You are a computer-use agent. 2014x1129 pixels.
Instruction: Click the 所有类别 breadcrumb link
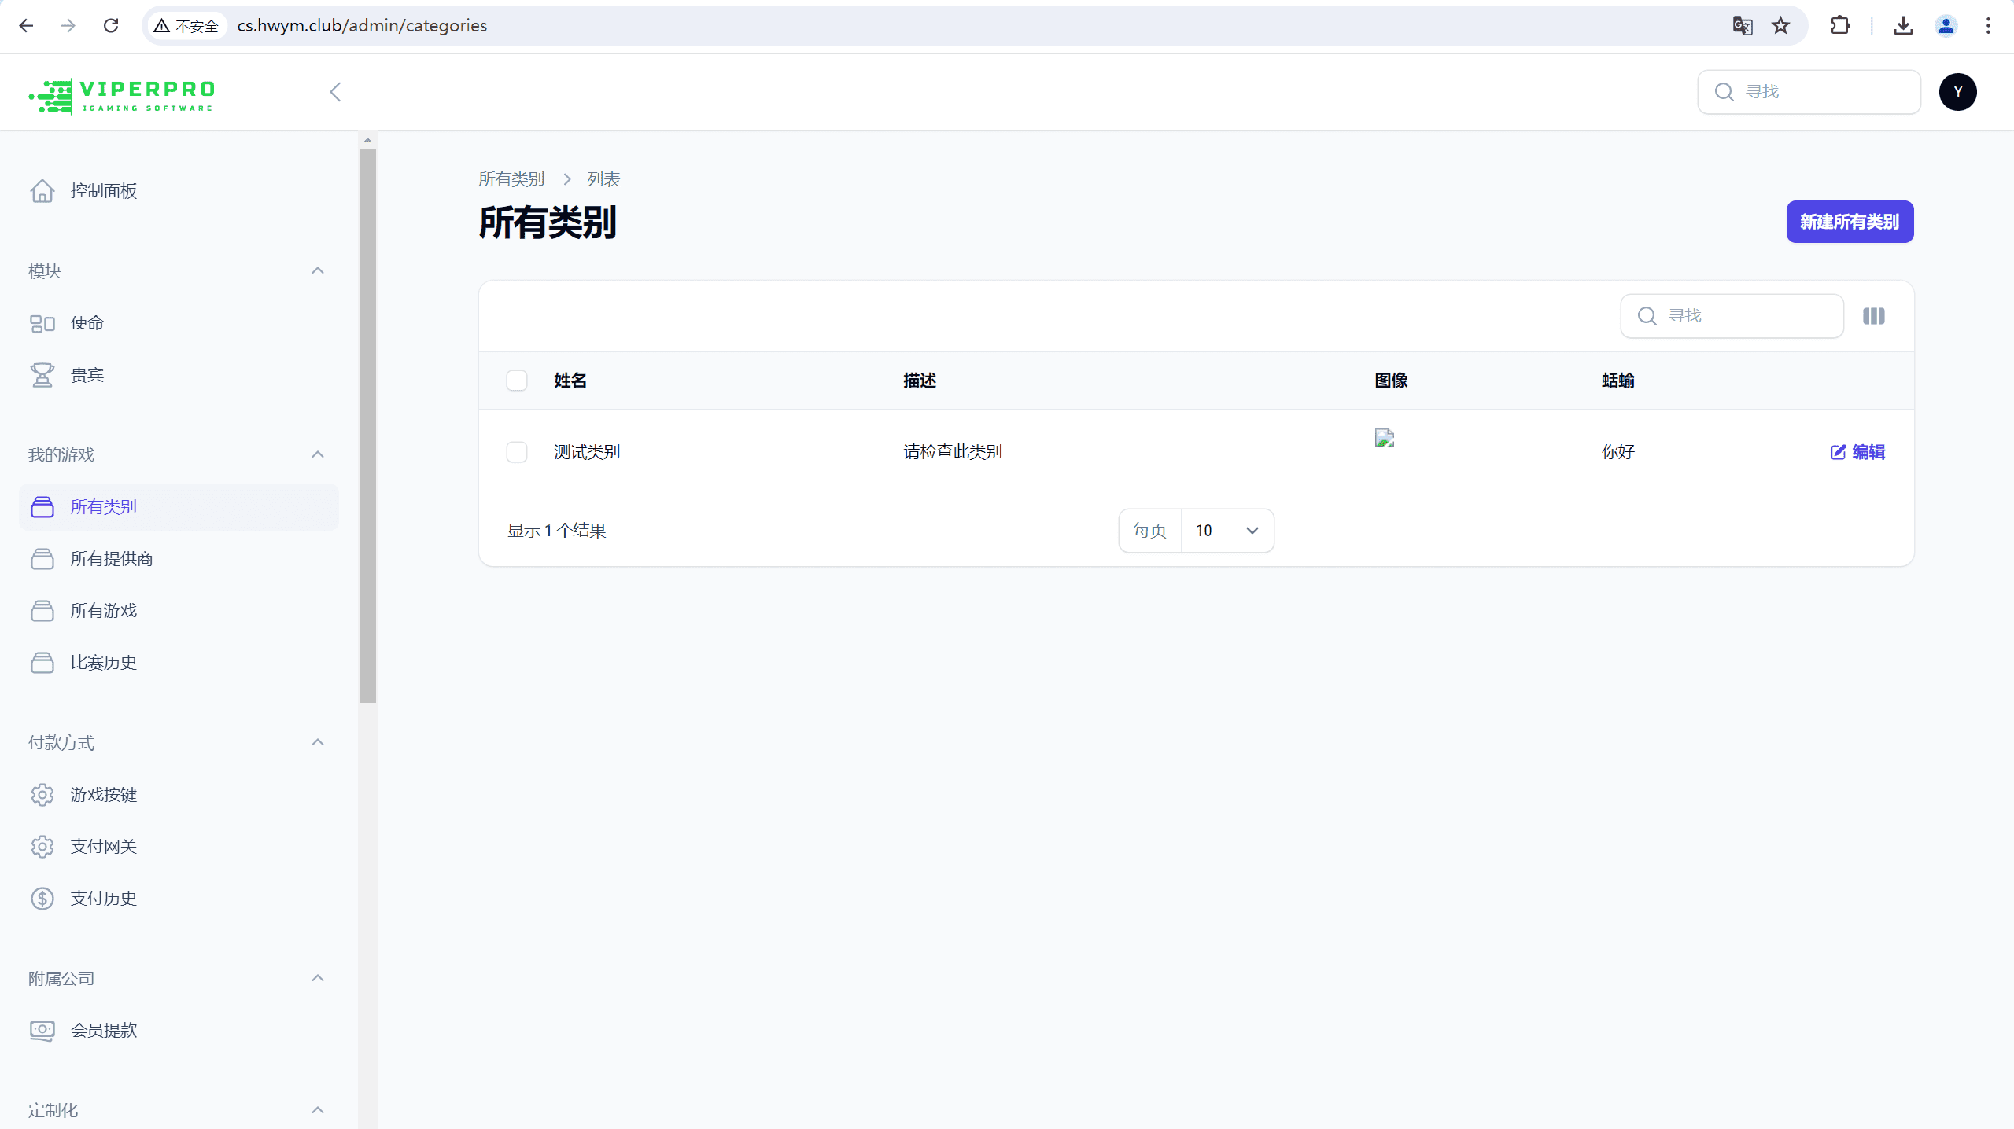(511, 179)
